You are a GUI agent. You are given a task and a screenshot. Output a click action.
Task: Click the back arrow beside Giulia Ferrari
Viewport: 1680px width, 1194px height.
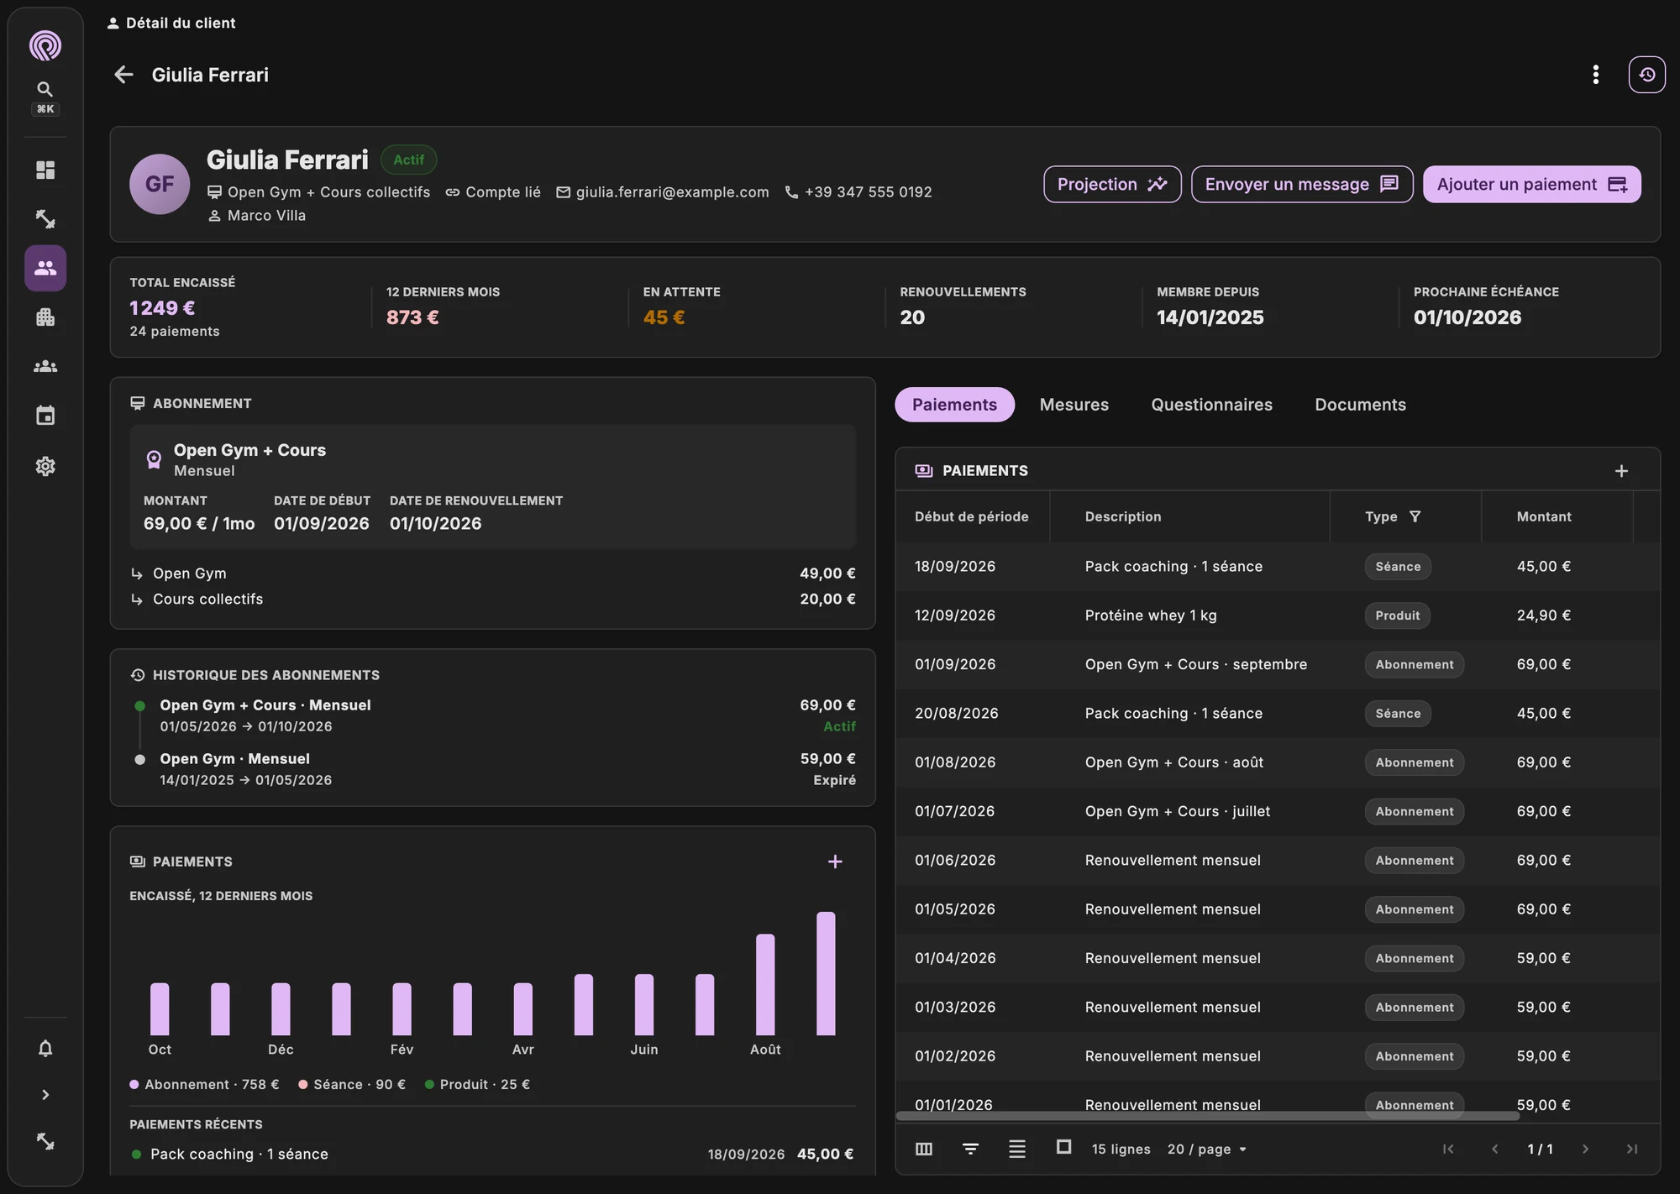point(123,75)
